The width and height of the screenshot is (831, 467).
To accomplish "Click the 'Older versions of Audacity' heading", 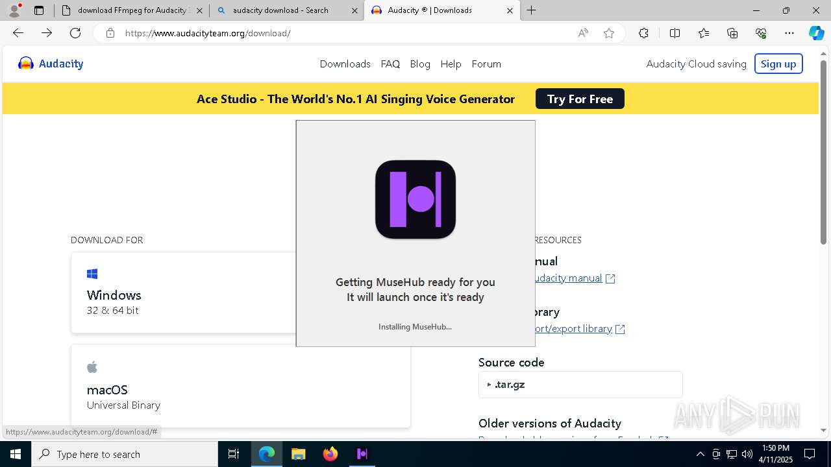I will (550, 424).
